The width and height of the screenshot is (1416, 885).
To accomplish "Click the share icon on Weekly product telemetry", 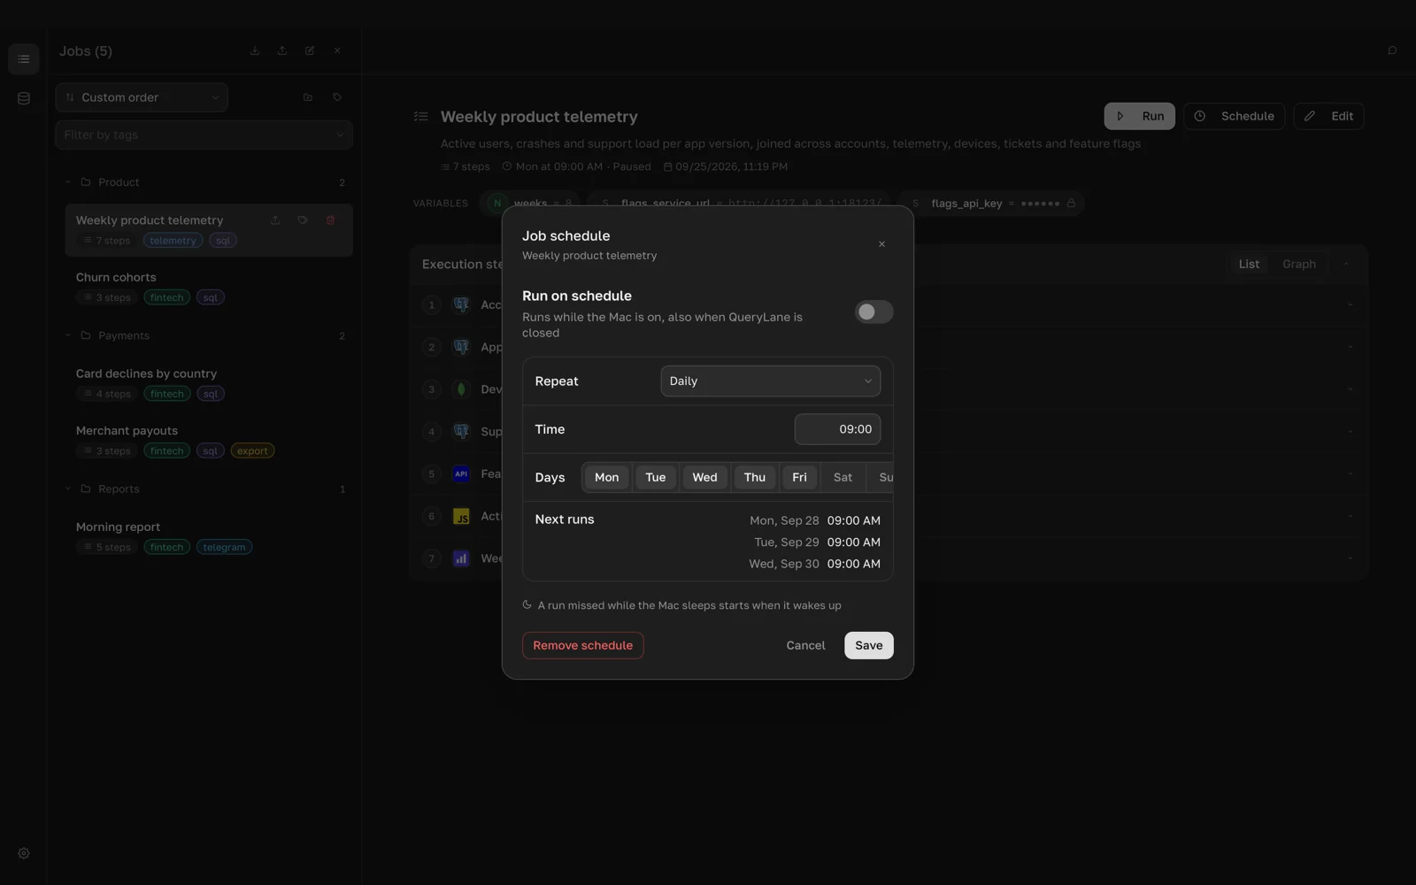I will point(275,220).
